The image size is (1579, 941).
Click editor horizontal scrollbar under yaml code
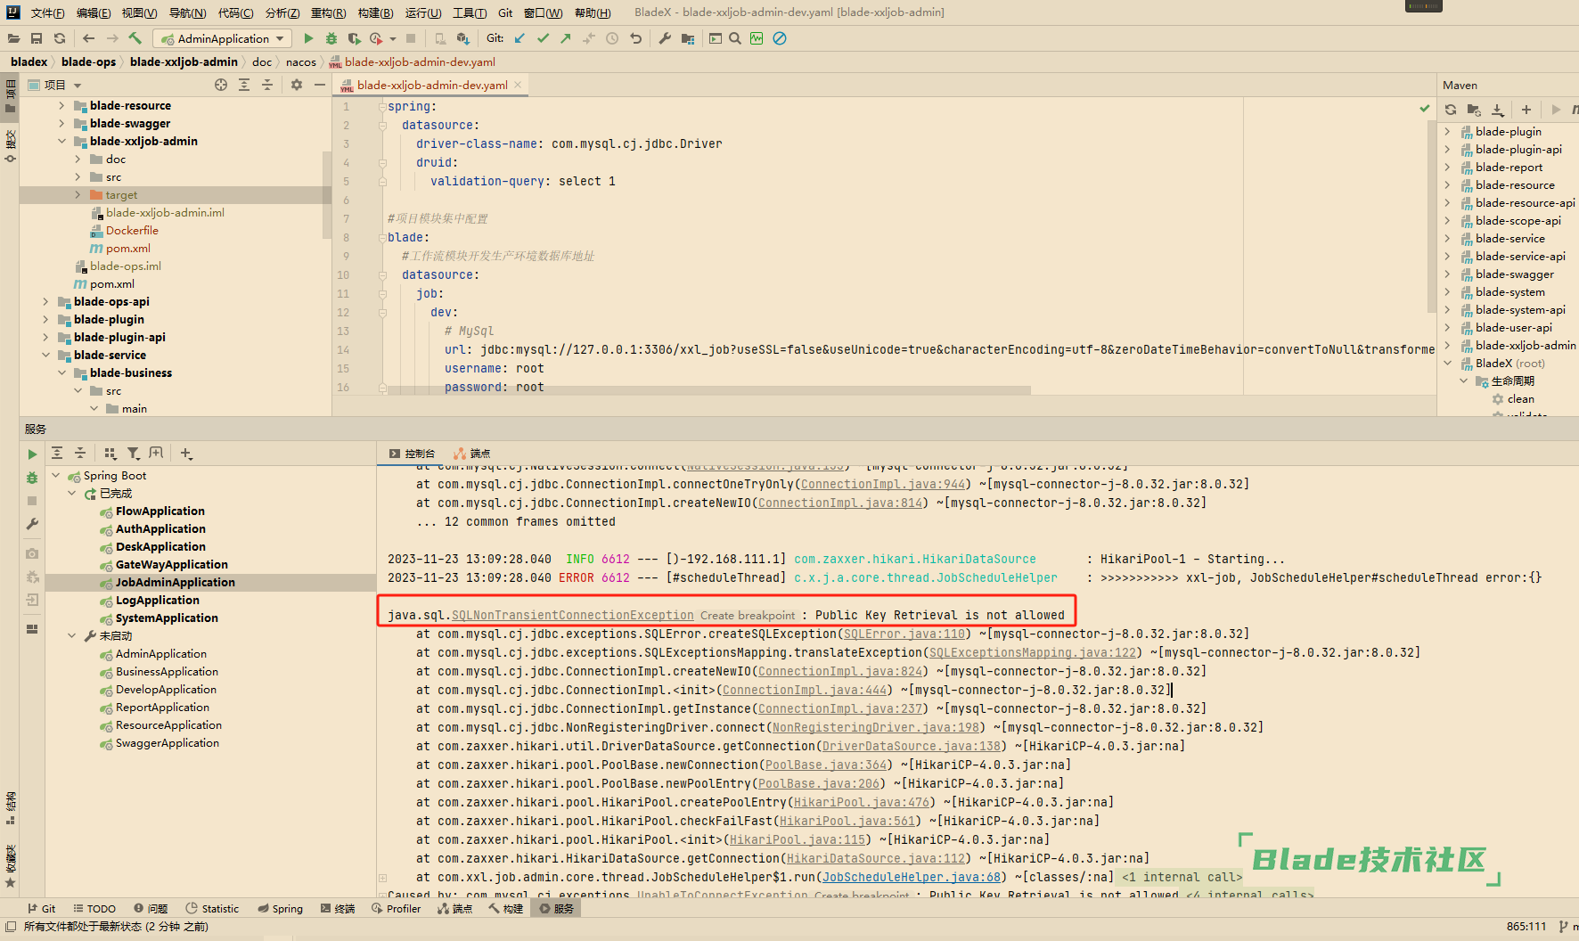pos(709,390)
